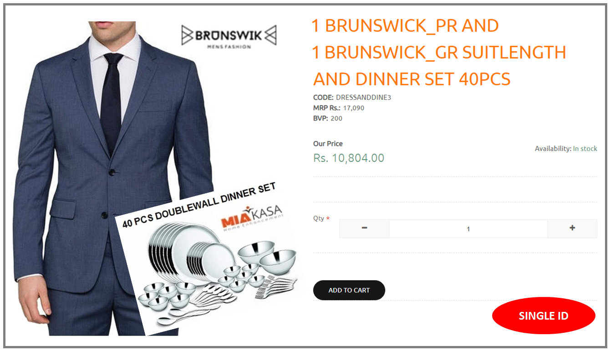Increase quantity with the plus button

(x=572, y=229)
